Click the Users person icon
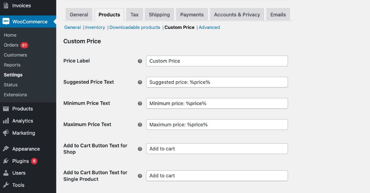The height and width of the screenshot is (193, 370). click(x=6, y=173)
